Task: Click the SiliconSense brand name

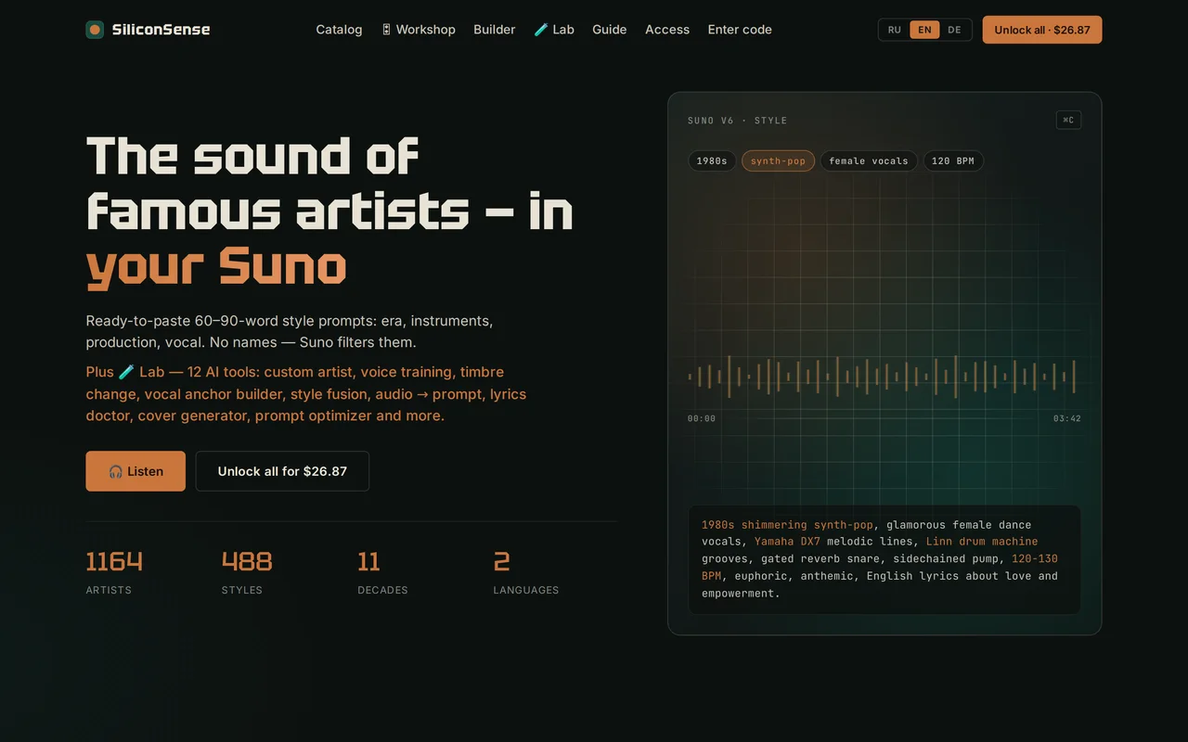Action: pyautogui.click(x=161, y=30)
